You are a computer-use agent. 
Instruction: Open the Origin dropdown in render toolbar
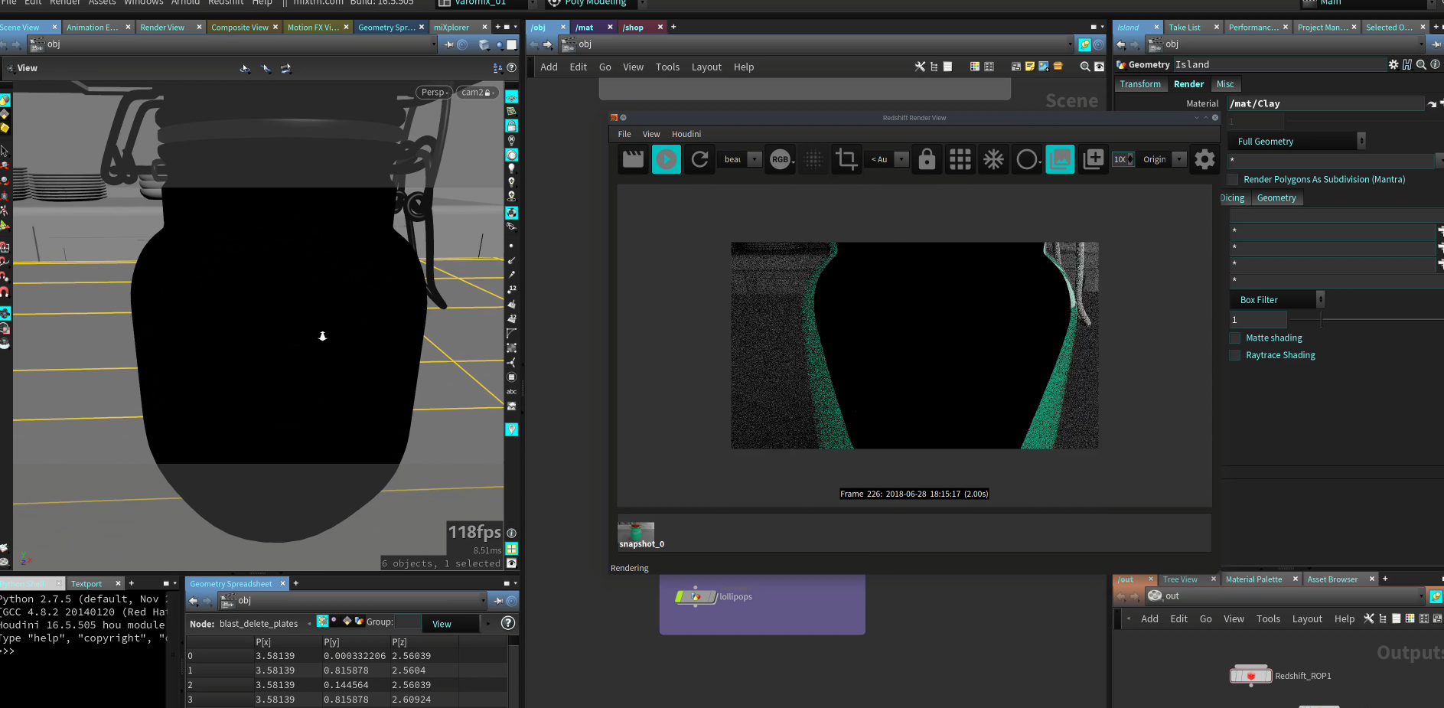point(1178,159)
